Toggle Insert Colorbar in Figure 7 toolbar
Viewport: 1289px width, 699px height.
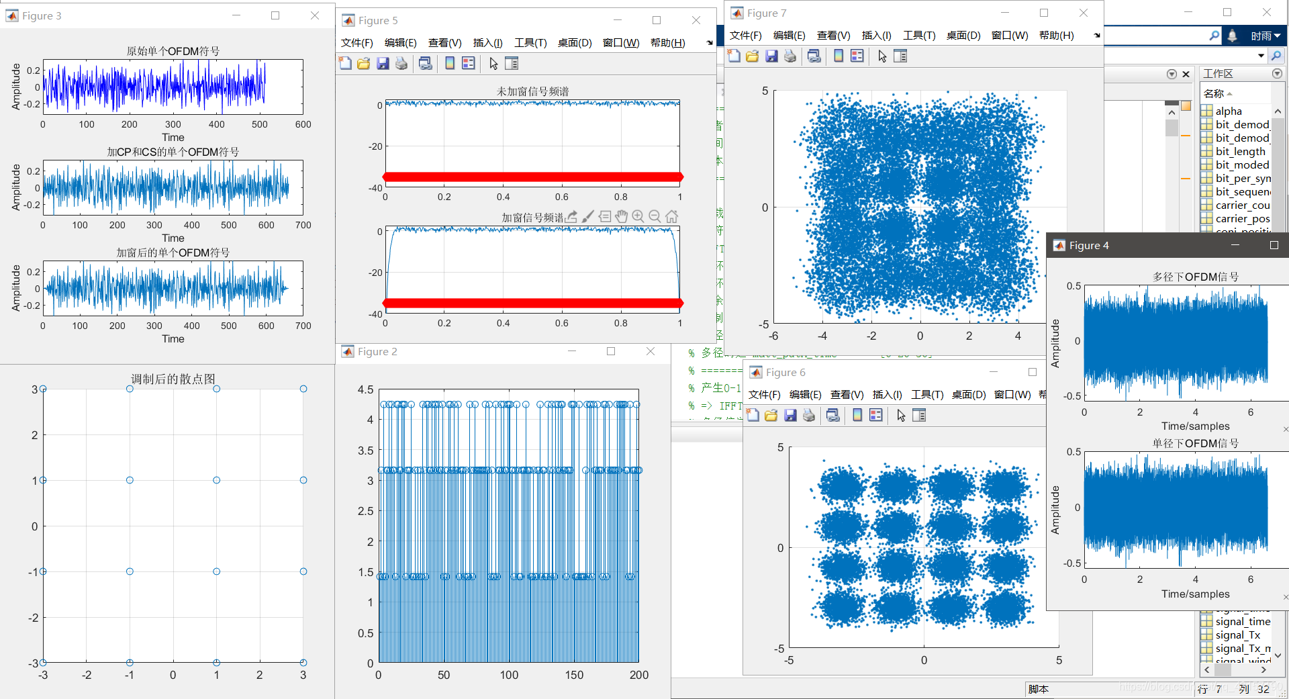[x=839, y=56]
